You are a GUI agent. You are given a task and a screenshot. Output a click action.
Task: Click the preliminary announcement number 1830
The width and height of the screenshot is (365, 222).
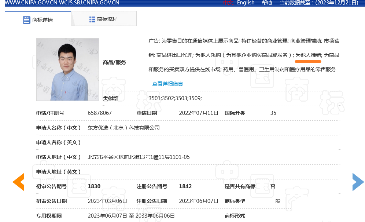[94, 186]
